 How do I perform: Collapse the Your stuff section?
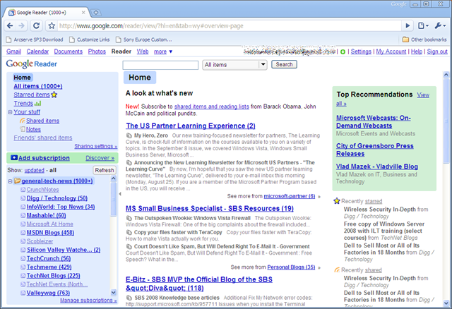(10, 112)
